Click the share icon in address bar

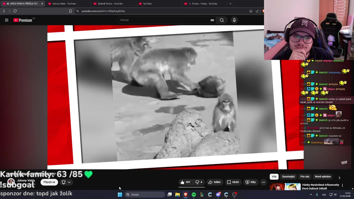257,11
